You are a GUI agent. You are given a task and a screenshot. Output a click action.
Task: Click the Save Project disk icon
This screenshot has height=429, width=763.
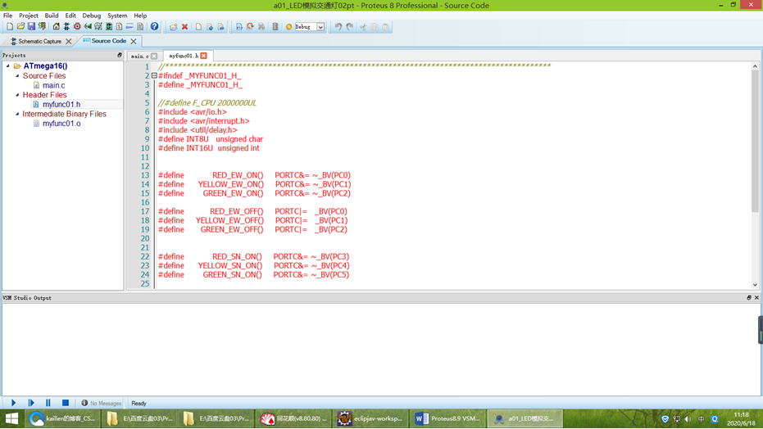[x=31, y=27]
